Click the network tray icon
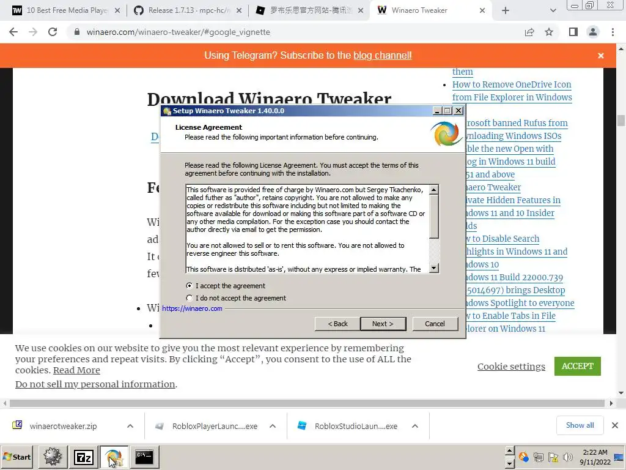The width and height of the screenshot is (626, 470). 538,457
